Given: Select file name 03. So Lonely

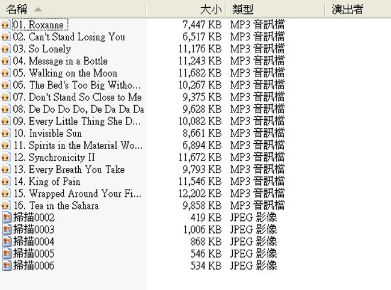Looking at the screenshot, I should [x=42, y=49].
